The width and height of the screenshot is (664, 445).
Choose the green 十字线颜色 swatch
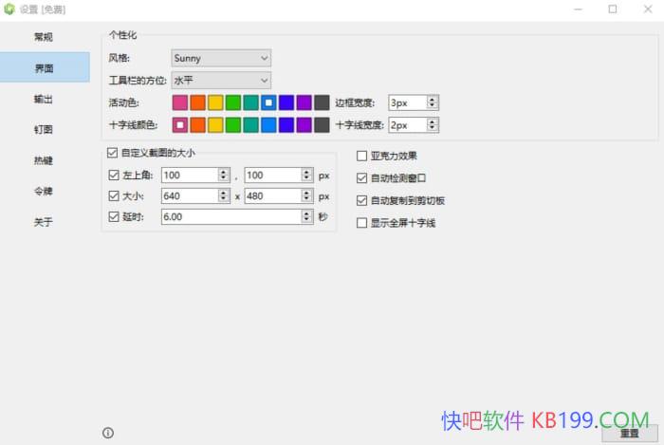coord(233,125)
